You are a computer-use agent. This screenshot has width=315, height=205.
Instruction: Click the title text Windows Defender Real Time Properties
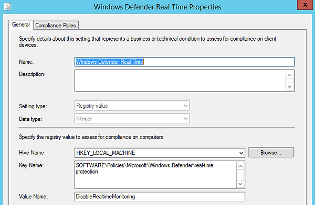(x=157, y=7)
